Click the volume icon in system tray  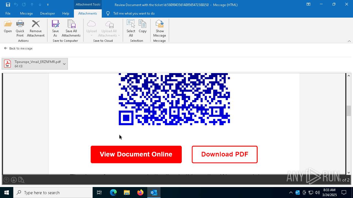[x=317, y=193]
